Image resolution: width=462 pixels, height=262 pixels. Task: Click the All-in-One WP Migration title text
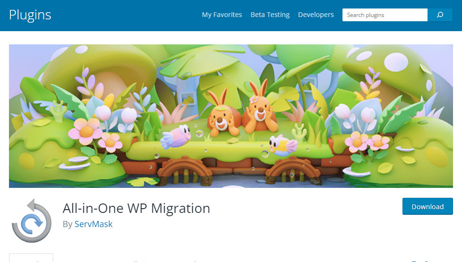pos(136,208)
